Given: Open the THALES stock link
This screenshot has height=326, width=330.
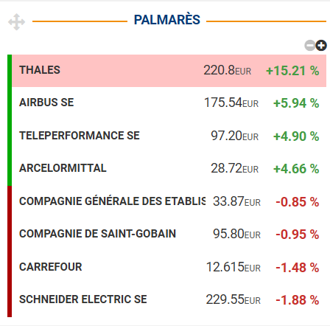Looking at the screenshot, I should (40, 70).
